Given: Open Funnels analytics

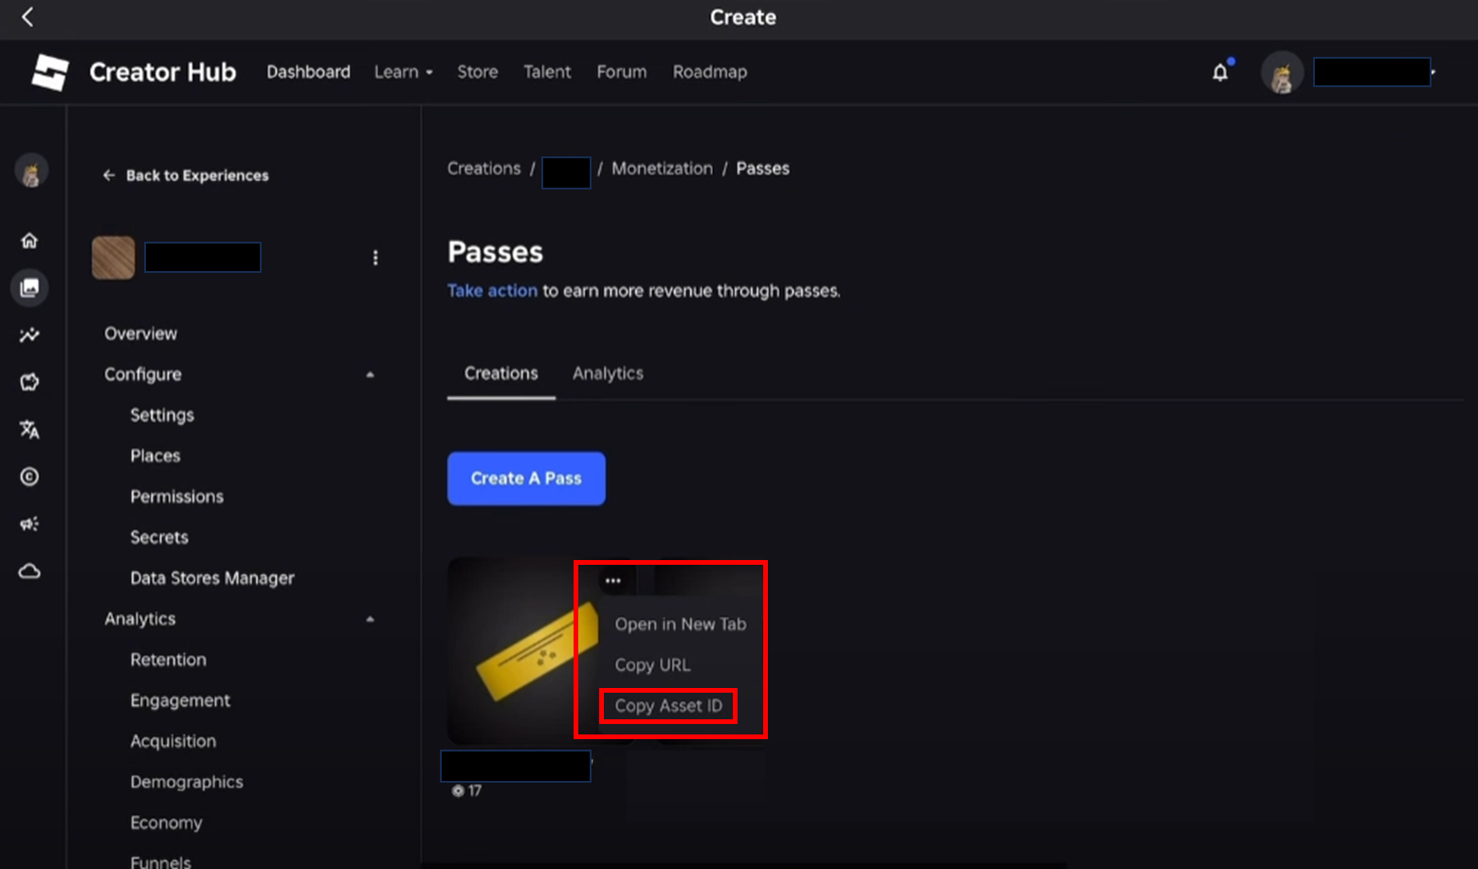Looking at the screenshot, I should pos(160,861).
